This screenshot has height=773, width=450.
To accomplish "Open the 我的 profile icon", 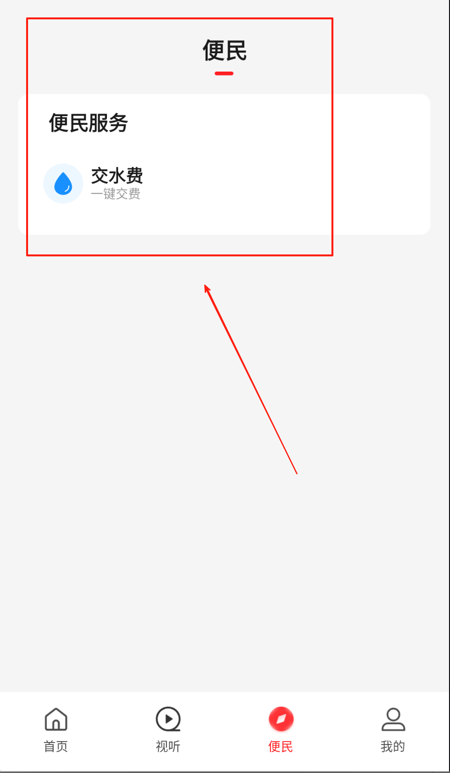I will point(393,719).
